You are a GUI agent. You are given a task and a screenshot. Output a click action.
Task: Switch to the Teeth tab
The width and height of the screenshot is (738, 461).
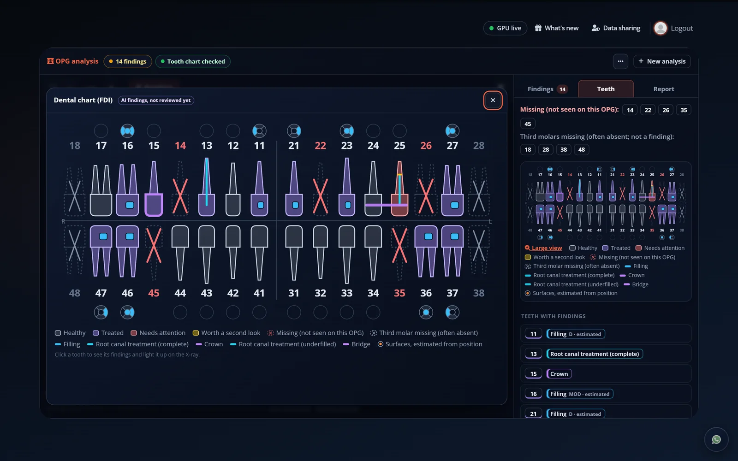[x=606, y=89]
